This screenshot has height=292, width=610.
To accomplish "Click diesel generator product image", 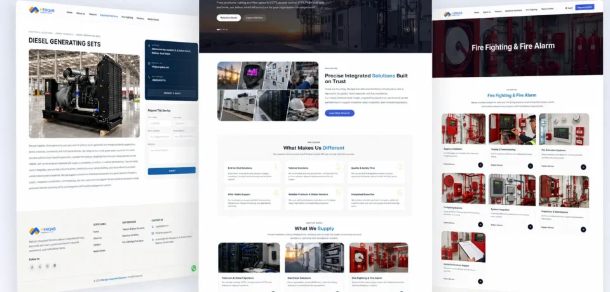I will click(84, 93).
